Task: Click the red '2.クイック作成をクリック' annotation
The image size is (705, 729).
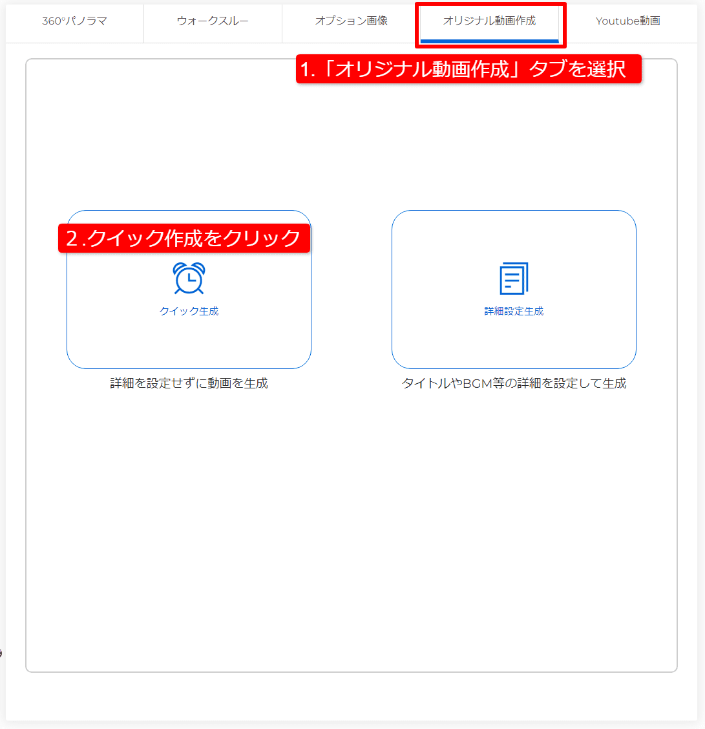Action: pos(184,238)
